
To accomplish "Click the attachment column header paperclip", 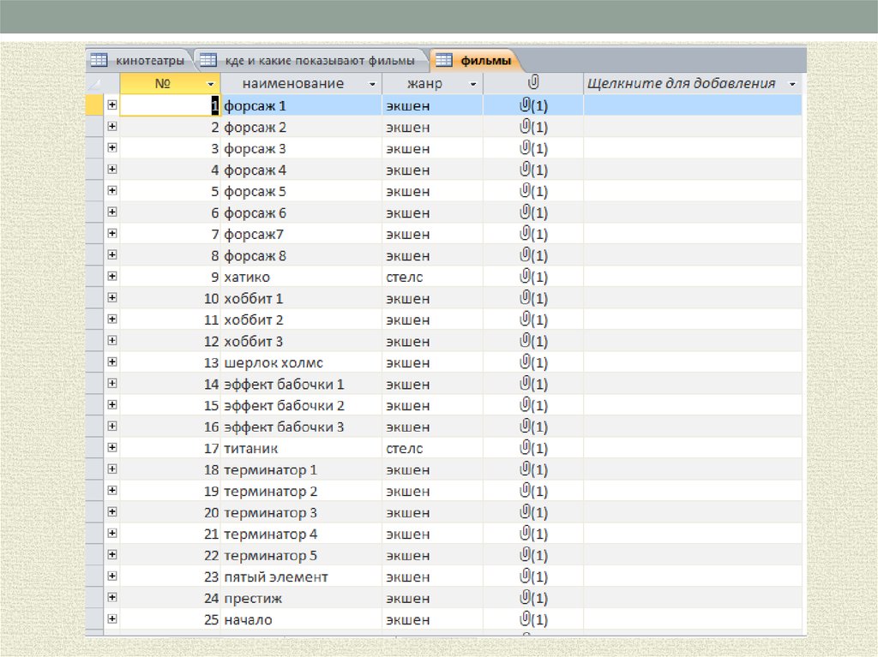I will coord(533,83).
